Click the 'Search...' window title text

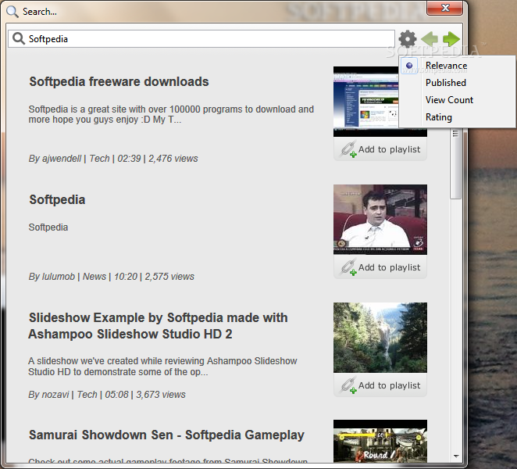40,12
